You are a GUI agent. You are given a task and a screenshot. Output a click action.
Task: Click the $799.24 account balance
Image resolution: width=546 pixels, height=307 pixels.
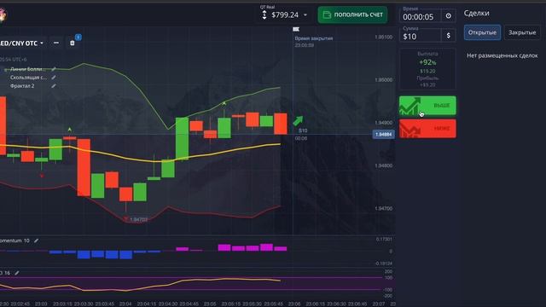pos(285,15)
